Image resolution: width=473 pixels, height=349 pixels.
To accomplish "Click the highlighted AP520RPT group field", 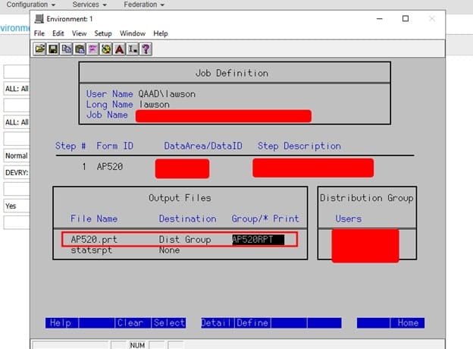I will click(258, 239).
